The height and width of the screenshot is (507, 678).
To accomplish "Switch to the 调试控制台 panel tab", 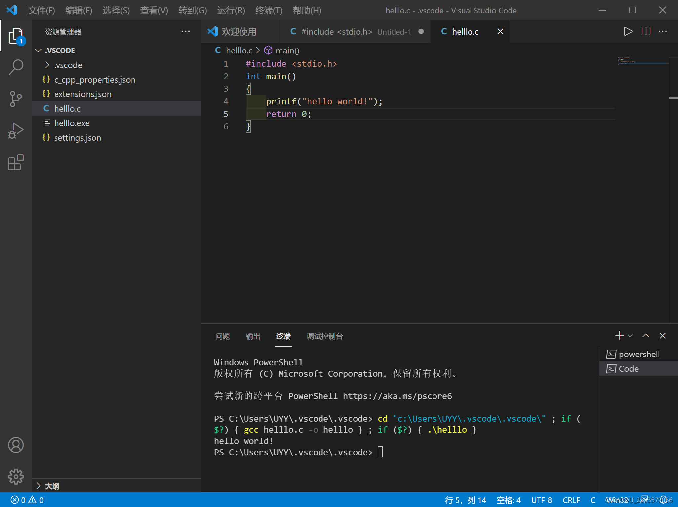I will pyautogui.click(x=325, y=336).
